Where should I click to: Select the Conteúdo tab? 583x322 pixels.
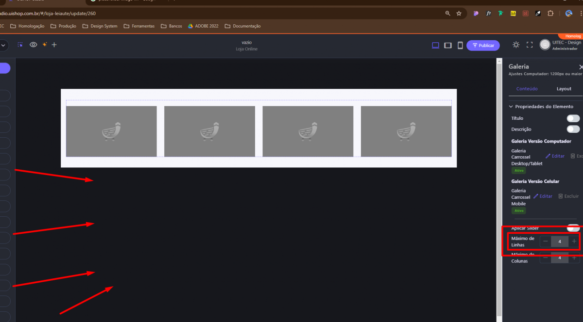(x=527, y=89)
